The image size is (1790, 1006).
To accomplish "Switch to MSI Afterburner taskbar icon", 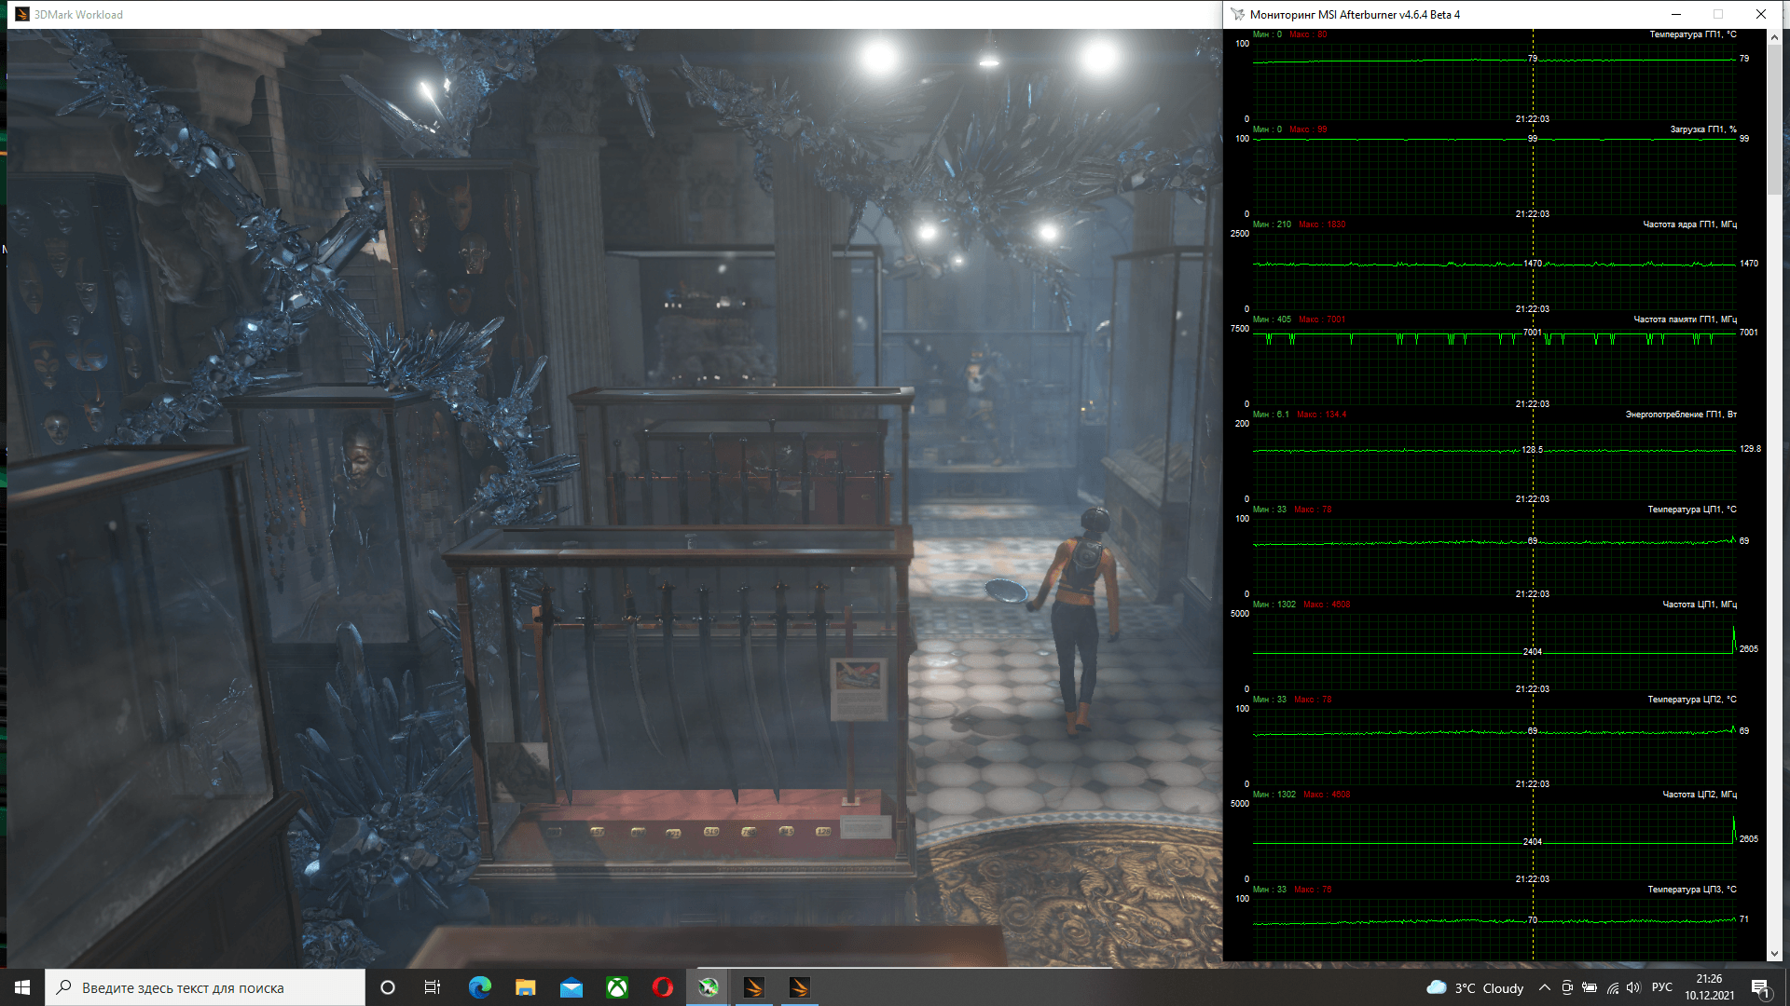I will [709, 987].
